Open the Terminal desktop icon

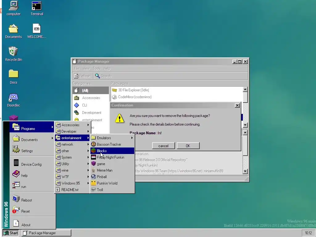tap(37, 8)
